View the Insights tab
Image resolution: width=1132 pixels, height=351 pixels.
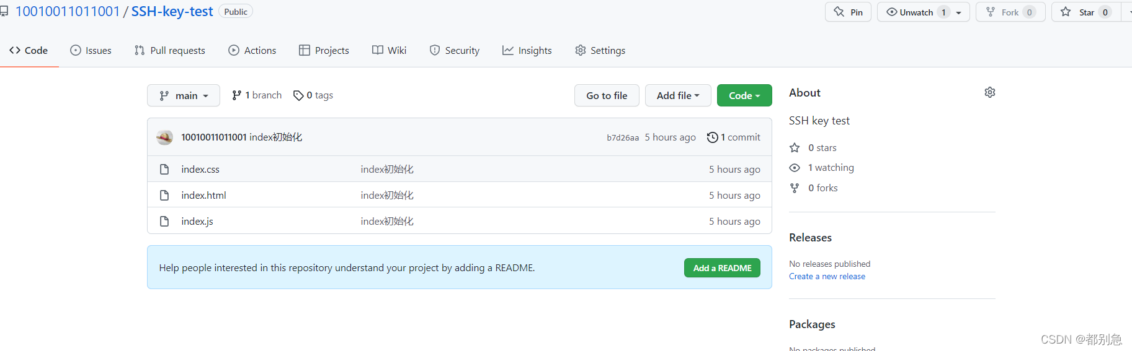pos(527,50)
